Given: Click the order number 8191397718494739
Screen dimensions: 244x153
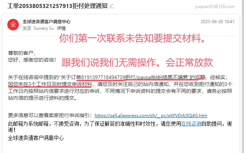Looking at the screenshot, I should (x=103, y=77).
